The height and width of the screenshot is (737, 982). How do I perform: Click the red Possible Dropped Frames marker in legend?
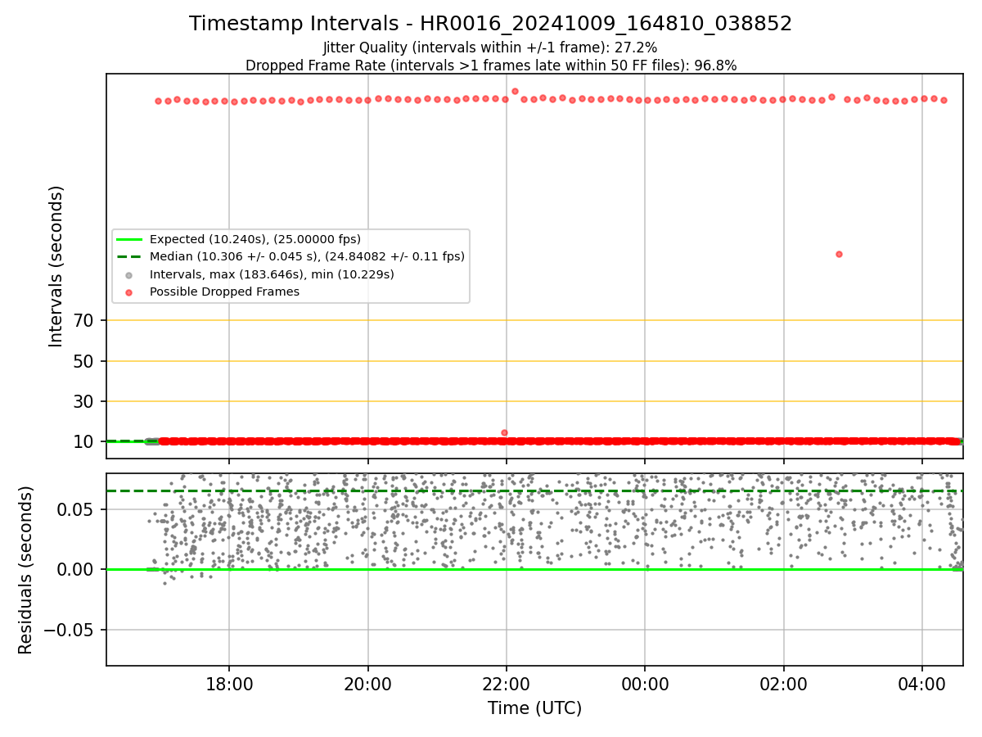(129, 292)
